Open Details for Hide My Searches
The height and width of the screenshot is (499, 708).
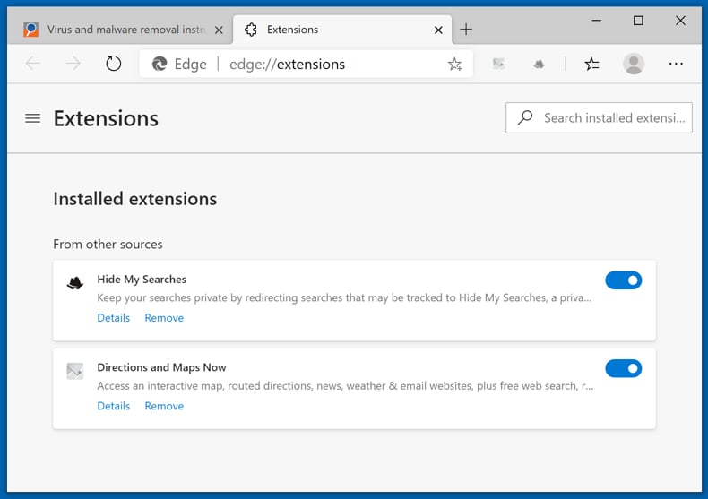[x=113, y=318]
